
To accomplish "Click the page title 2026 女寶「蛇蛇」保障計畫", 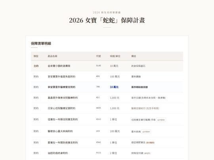I will point(107,20).
